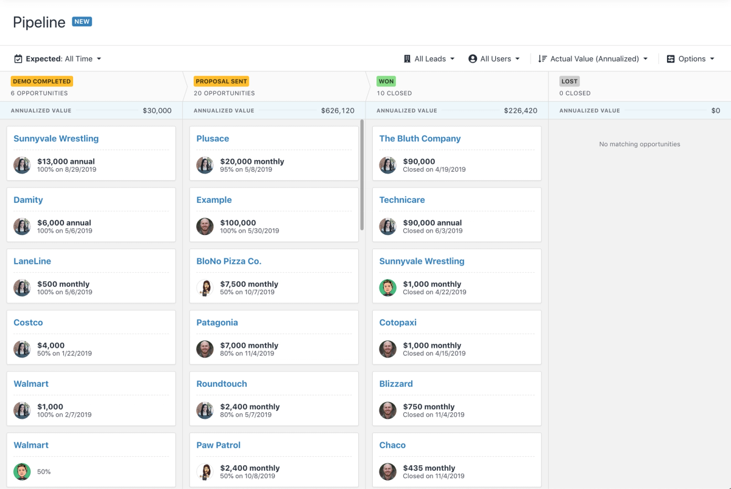Click 'Closed on 4/19/2019' on Bluth Company
Viewport: 731px width, 489px height.
point(434,169)
